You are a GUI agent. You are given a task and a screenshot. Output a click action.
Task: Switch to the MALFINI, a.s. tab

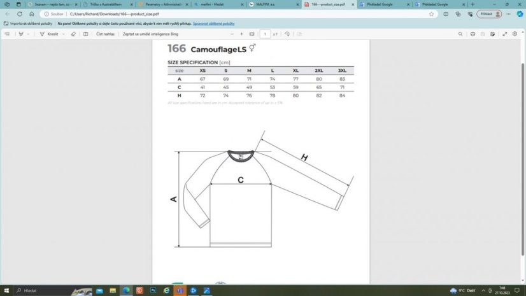(273, 4)
